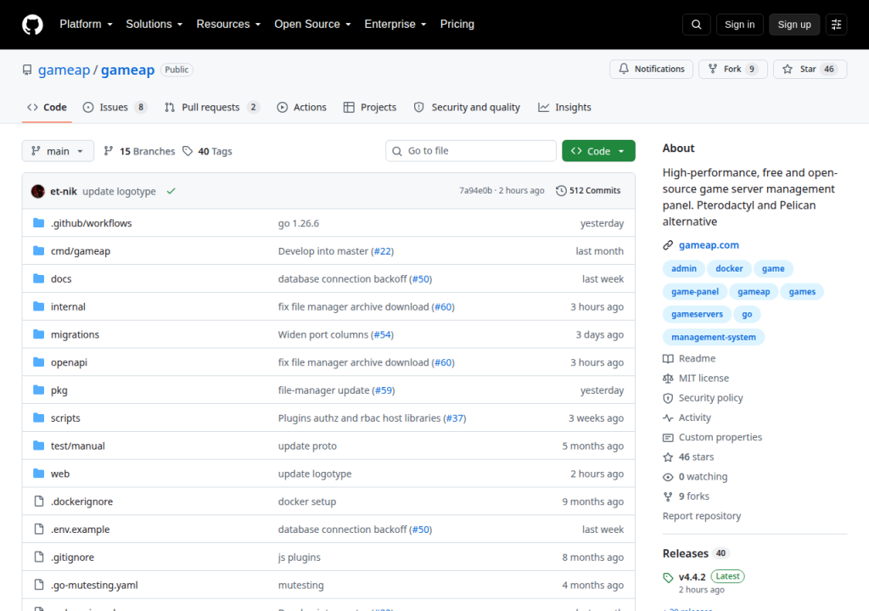This screenshot has height=611, width=869.
Task: Open the green Code dropdown button
Action: (x=598, y=151)
